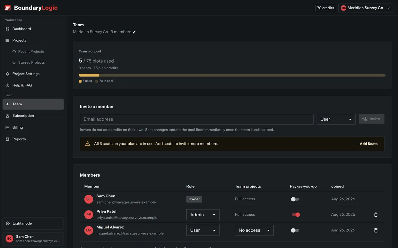Image resolution: width=398 pixels, height=248 pixels.
Task: Enable pay-as-you-go for Miguel Alvarez
Action: pos(295,230)
